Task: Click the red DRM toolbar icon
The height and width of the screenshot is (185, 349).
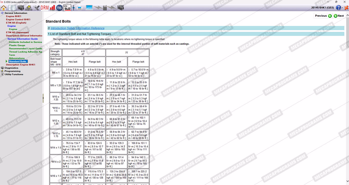Action: [x=44, y=8]
